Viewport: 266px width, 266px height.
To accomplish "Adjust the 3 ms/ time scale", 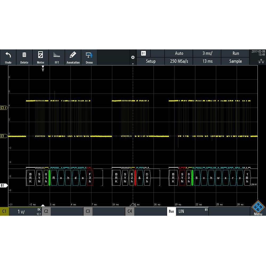I will tap(207, 53).
